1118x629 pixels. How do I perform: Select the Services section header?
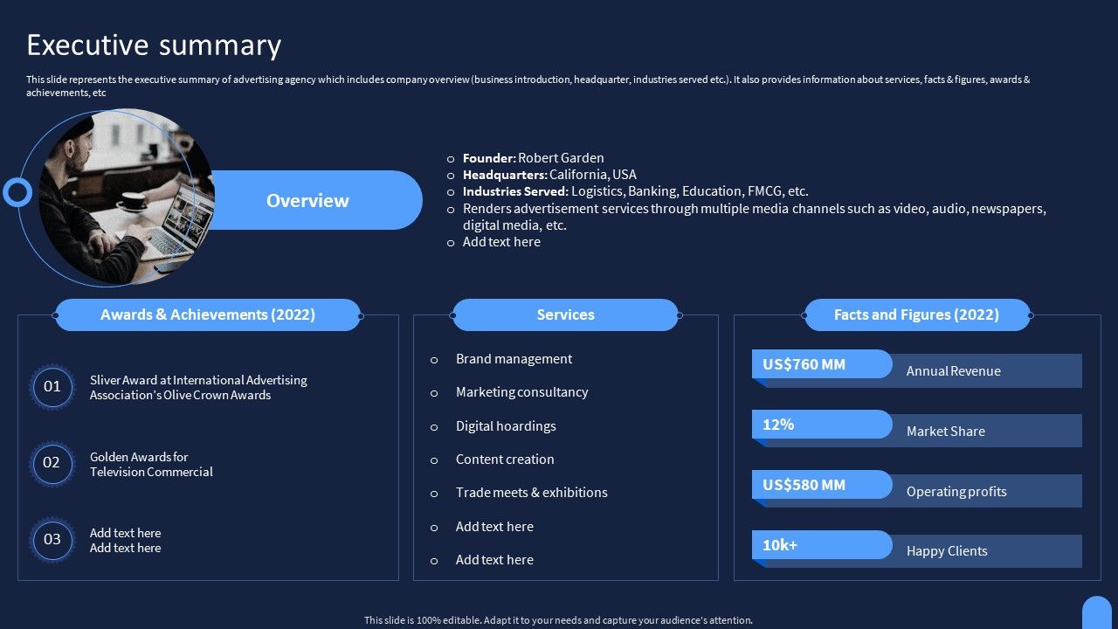[565, 314]
